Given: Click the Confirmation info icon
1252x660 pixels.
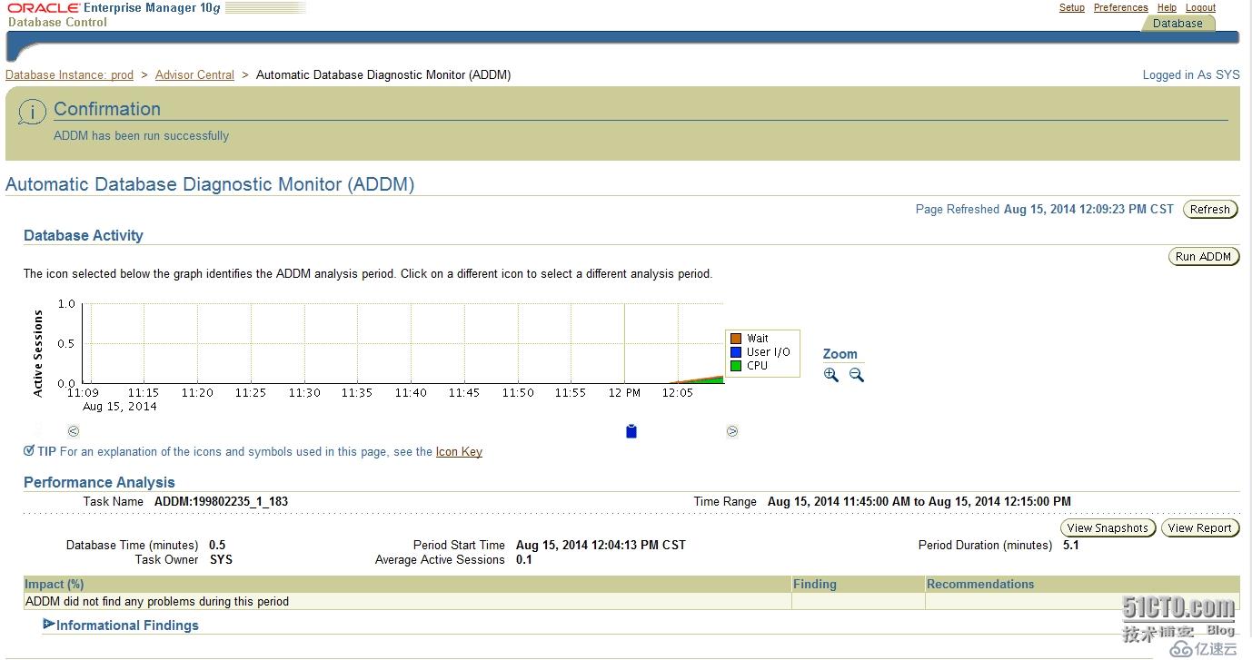Looking at the screenshot, I should pyautogui.click(x=32, y=113).
